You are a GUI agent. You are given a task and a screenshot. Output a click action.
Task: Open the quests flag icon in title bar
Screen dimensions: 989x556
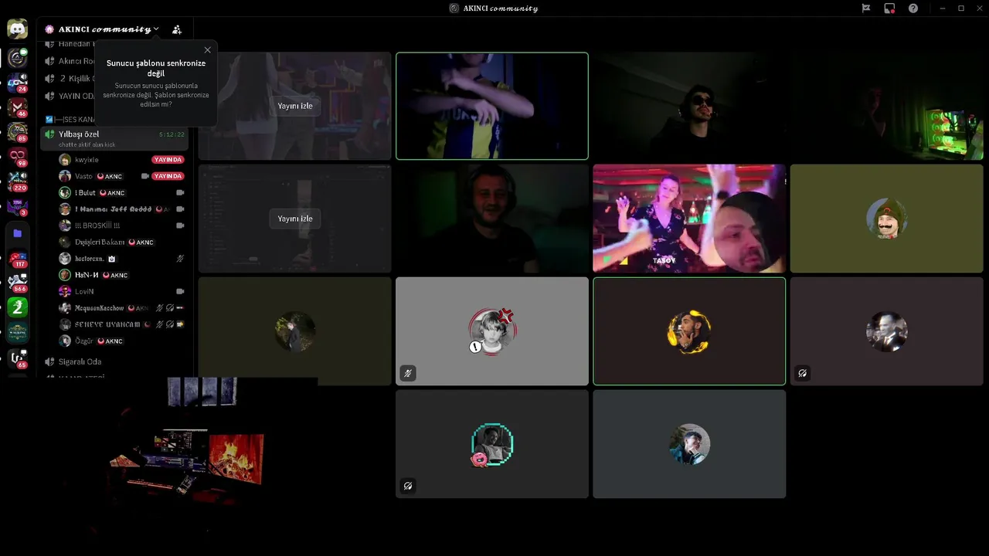click(866, 8)
